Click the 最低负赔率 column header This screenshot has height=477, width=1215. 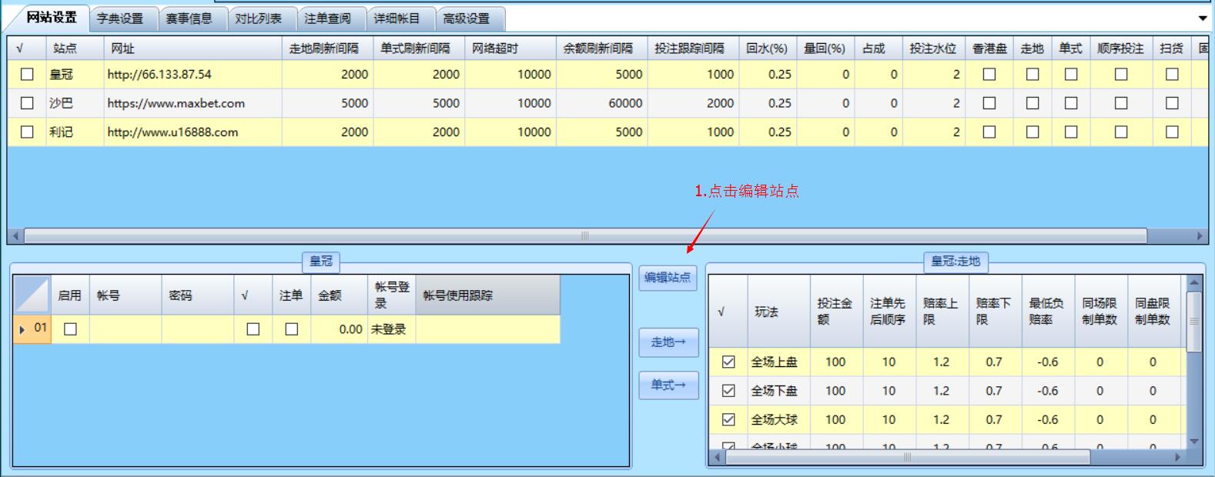(x=1048, y=312)
